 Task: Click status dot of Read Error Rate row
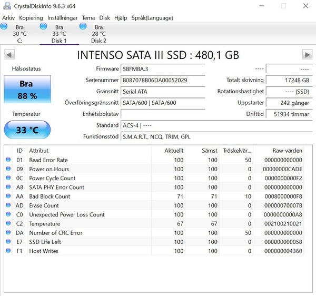point(8,160)
